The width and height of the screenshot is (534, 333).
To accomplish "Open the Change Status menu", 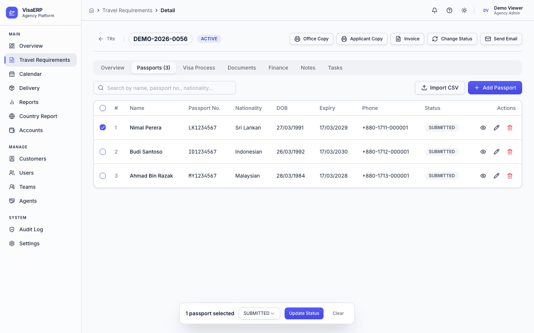I will click(x=452, y=39).
